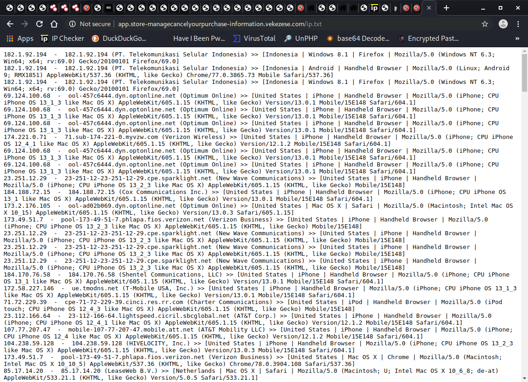Click the scrollbar down arrow
The image size is (528, 382).
[x=524, y=379]
